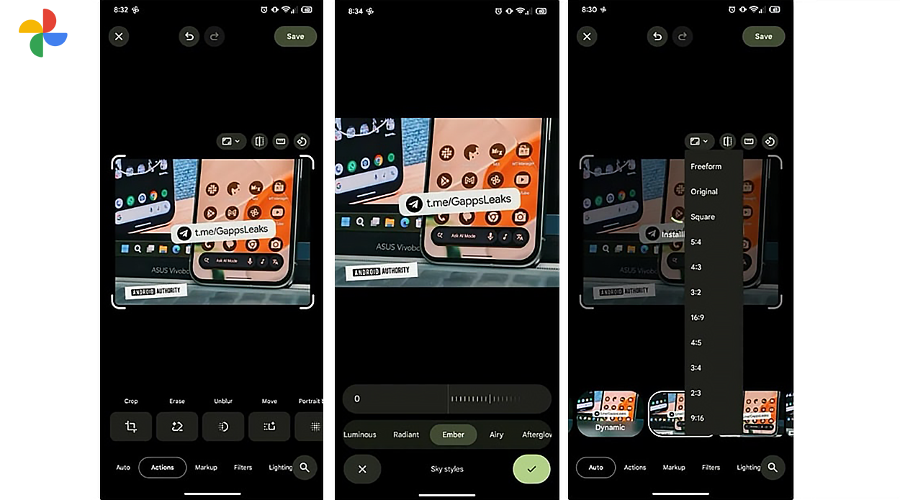Tap the search magnifier on the 8:32 screen
This screenshot has width=900, height=500.
pos(305,468)
